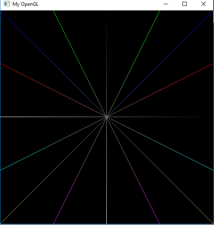Maximize the My OpenGL window
This screenshot has height=225, width=214.
tap(184, 4)
